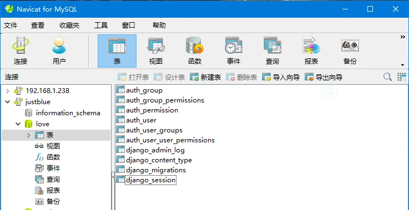The height and width of the screenshot is (210, 409).
Task: Open the 窗口 menu
Action: (129, 25)
